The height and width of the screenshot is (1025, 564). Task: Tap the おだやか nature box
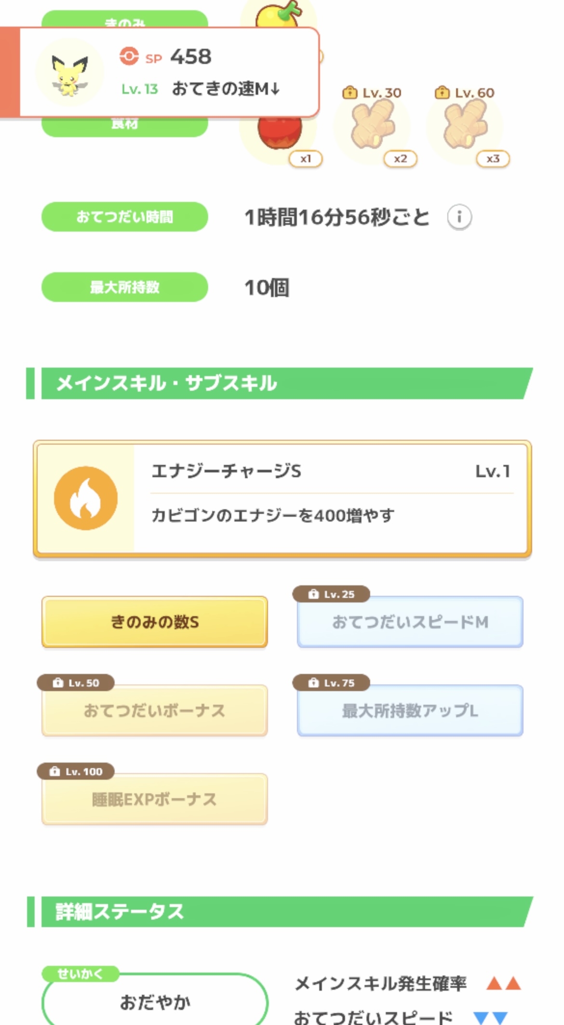coord(155,1002)
